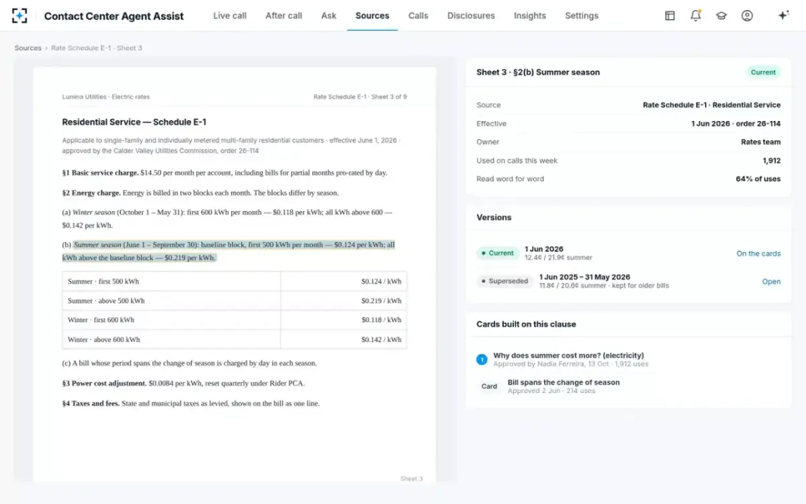Click the §2 Energy charge paragraph
Screen dimensions: 806x504
click(x=200, y=193)
